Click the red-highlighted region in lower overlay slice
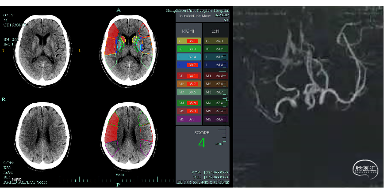Viewport: 384px width, 188px height. point(113,130)
